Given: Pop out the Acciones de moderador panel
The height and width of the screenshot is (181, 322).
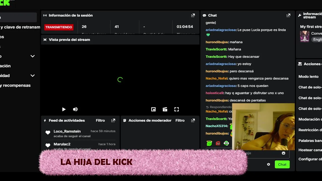Looking at the screenshot, I should click(193, 120).
